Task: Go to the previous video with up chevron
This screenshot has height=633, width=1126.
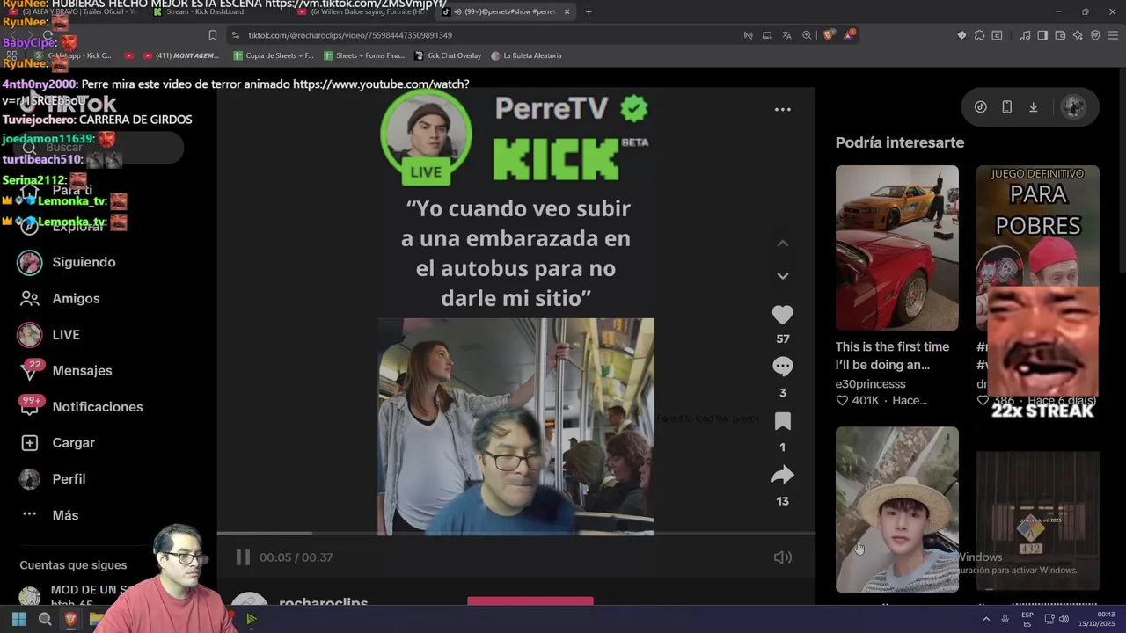Action: [782, 244]
